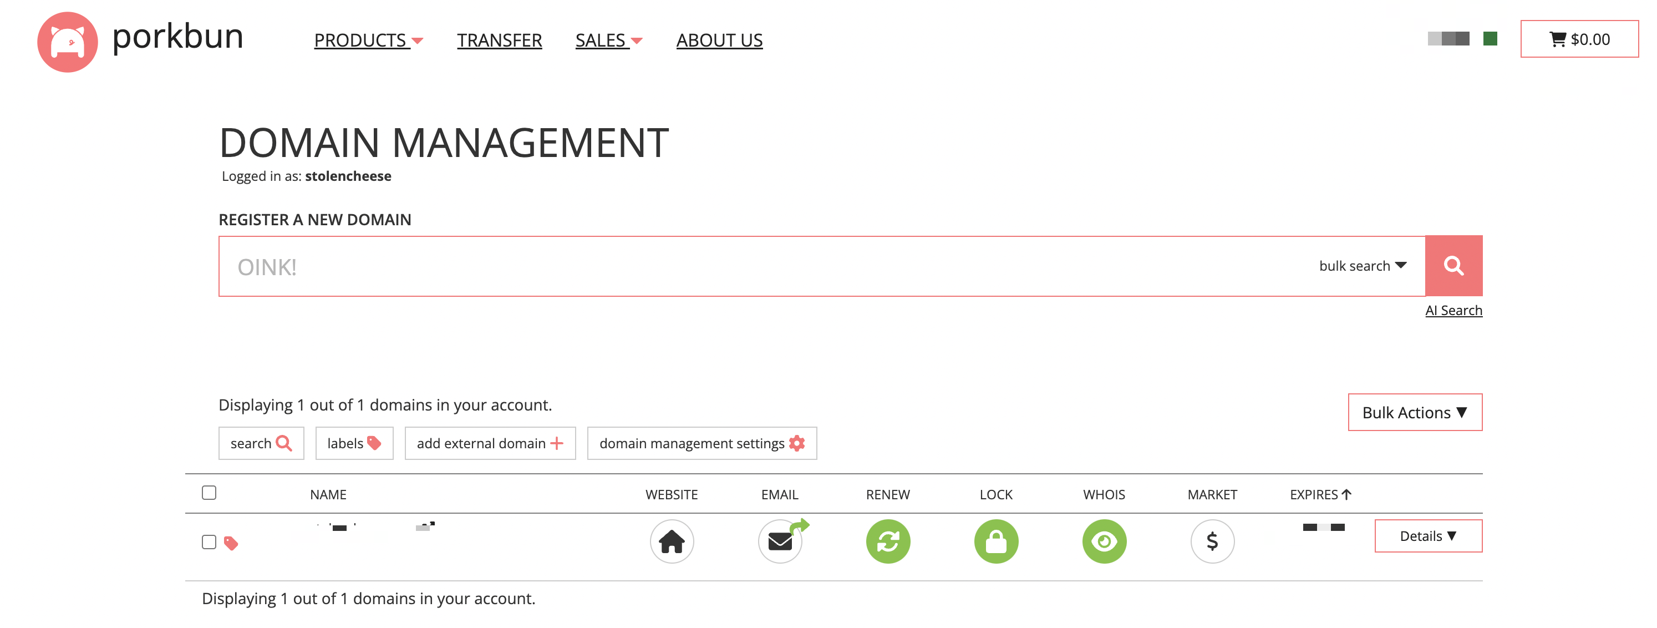Expand the domain Details dropdown
The width and height of the screenshot is (1657, 628).
pos(1428,536)
